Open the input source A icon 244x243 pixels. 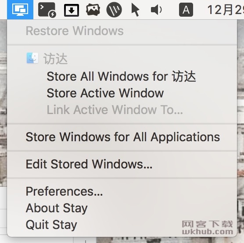click(x=186, y=10)
